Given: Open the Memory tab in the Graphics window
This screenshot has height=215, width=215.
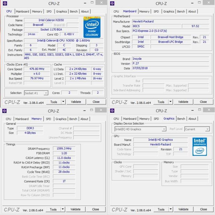Looking at the screenshot, I should [144, 119].
